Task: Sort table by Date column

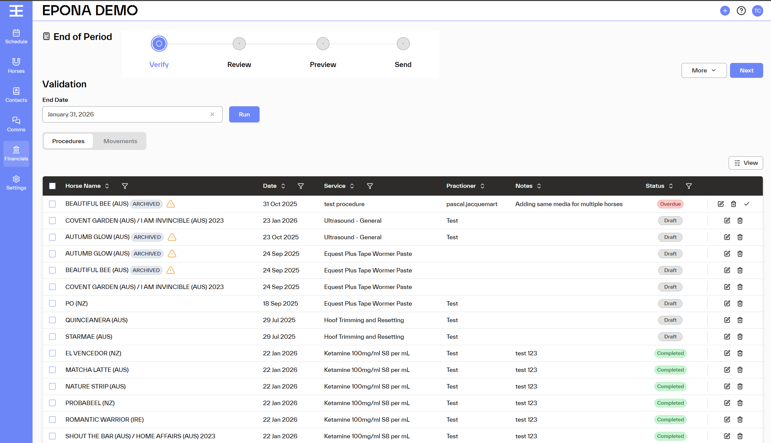Action: 283,186
